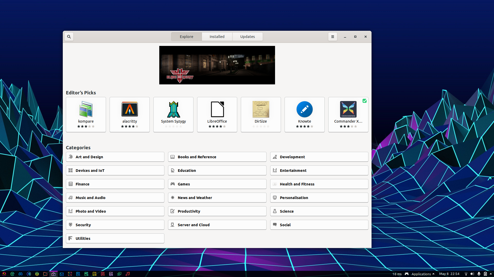Switch to the Installed tab
This screenshot has height=277, width=494.
[x=217, y=36]
